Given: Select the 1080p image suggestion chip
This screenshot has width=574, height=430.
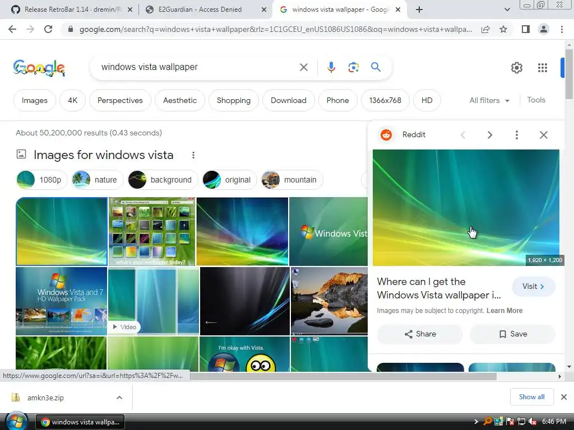Looking at the screenshot, I should 41,180.
